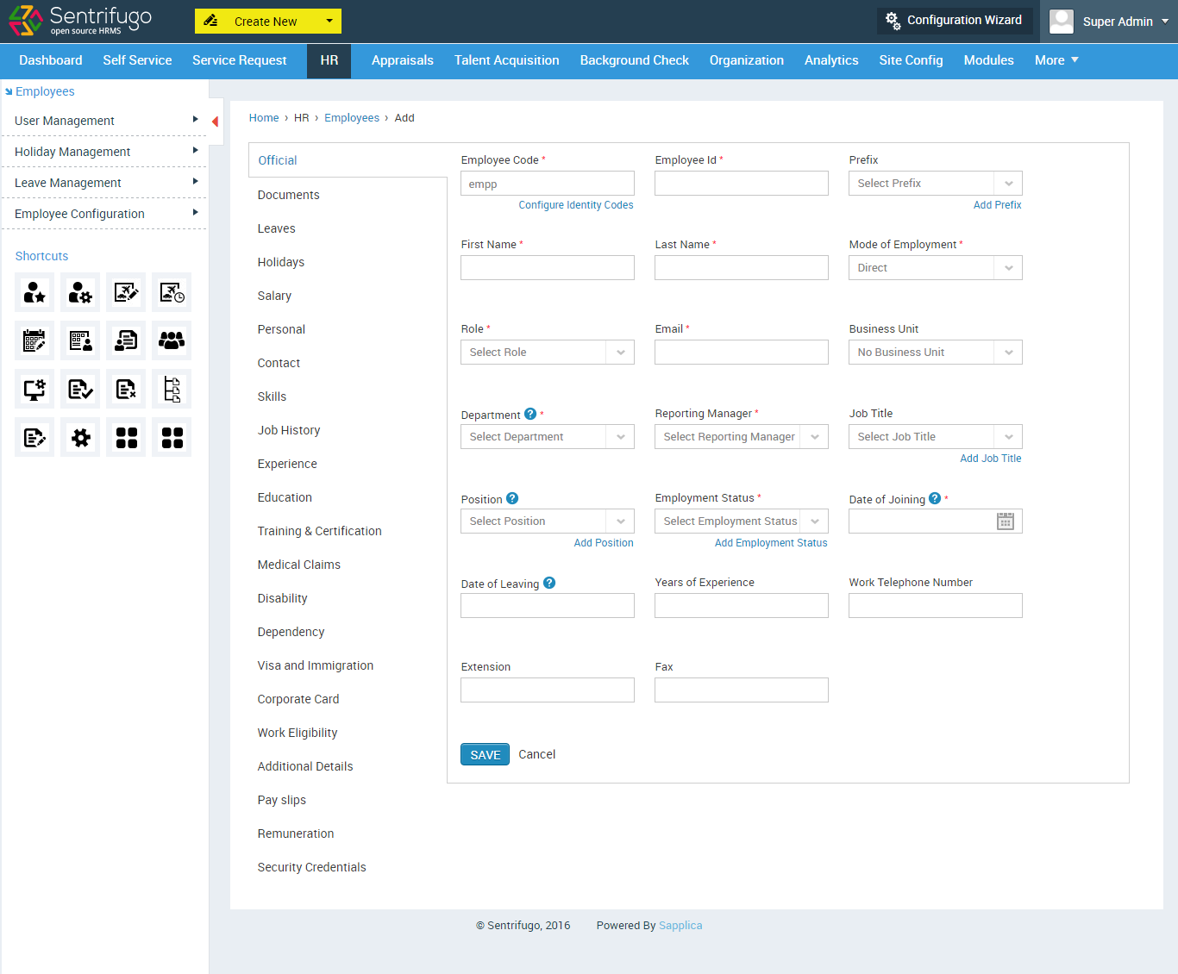Expand the More navigation menu
The height and width of the screenshot is (974, 1178).
coord(1056,60)
